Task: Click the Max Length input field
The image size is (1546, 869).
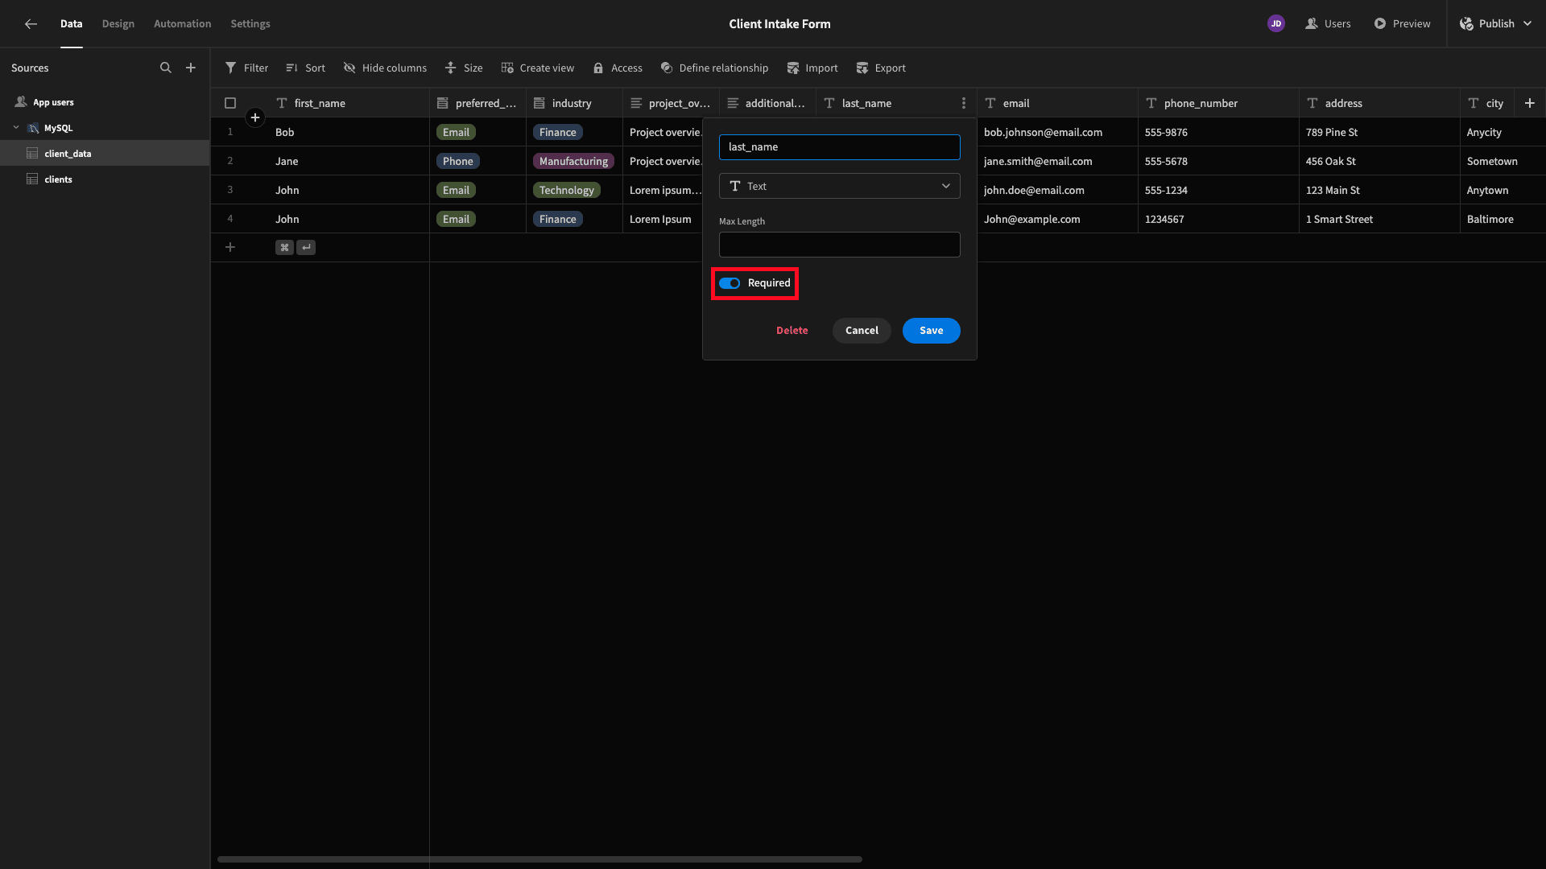Action: (x=839, y=245)
